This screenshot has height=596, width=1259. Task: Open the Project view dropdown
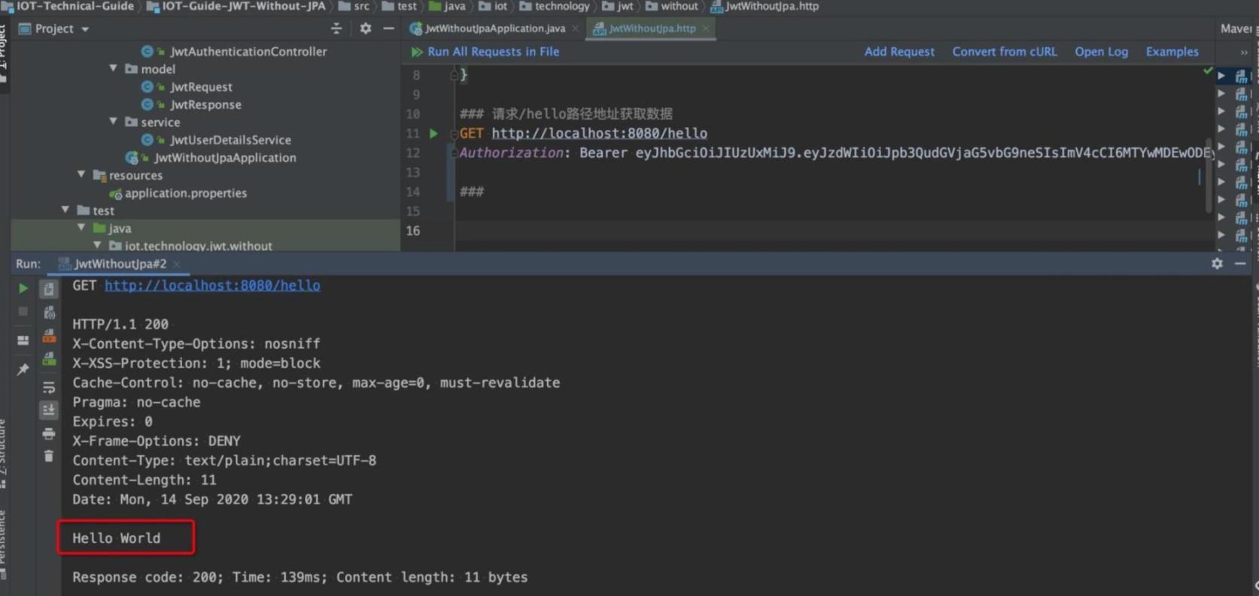point(85,29)
